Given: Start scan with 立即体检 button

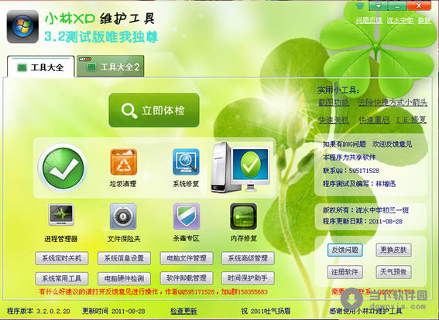Looking at the screenshot, I should (154, 110).
